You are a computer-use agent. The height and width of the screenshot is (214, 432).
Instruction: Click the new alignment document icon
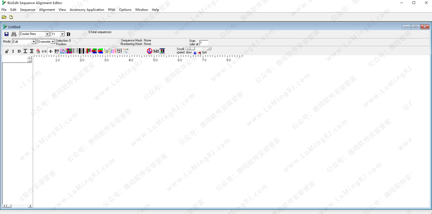point(11,17)
